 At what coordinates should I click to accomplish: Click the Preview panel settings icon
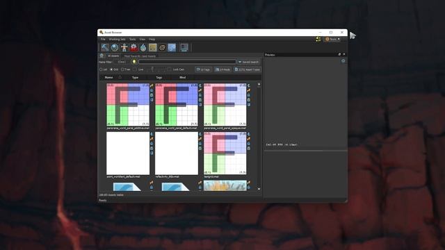tap(343, 60)
